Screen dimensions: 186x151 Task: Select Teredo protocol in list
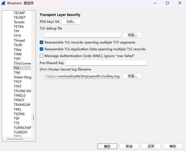[19, 22]
